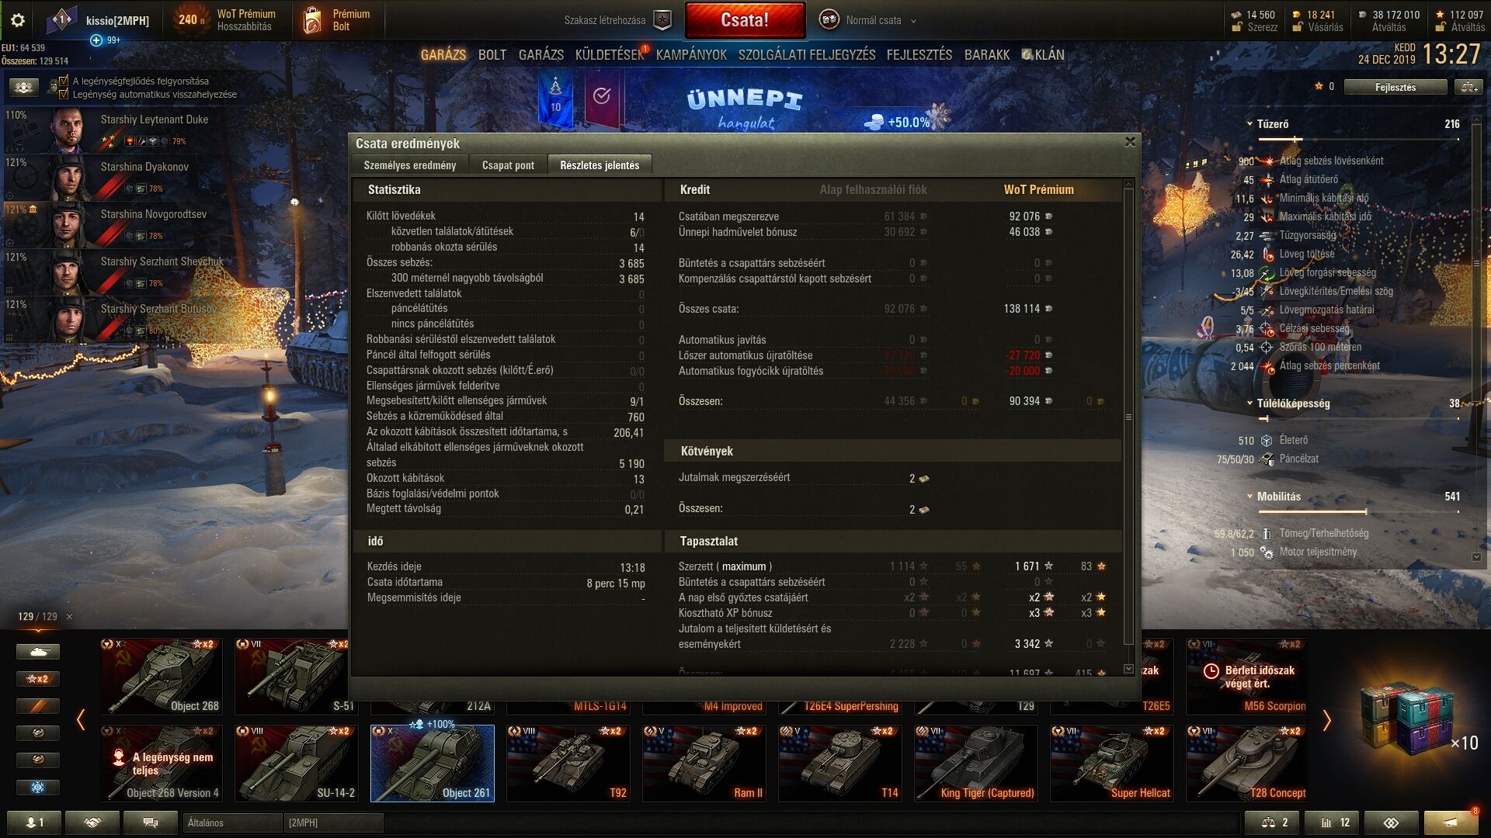Collapse the Tűzerő stats section
The height and width of the screenshot is (838, 1491).
click(1249, 124)
